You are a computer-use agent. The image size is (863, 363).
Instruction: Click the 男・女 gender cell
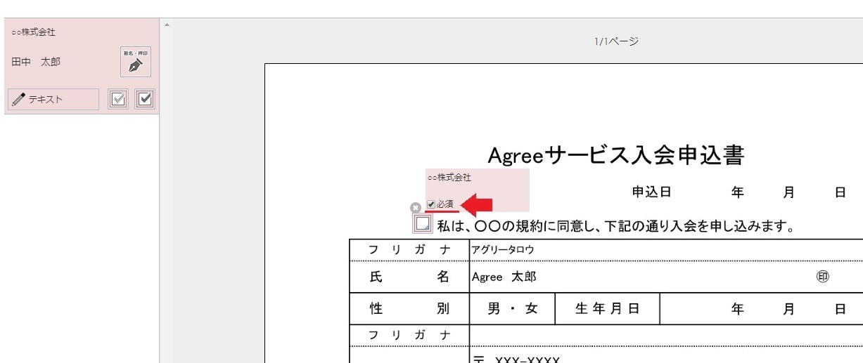click(x=512, y=309)
